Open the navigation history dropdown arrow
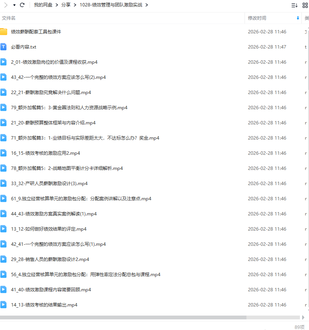309x330 pixels. click(14, 5)
